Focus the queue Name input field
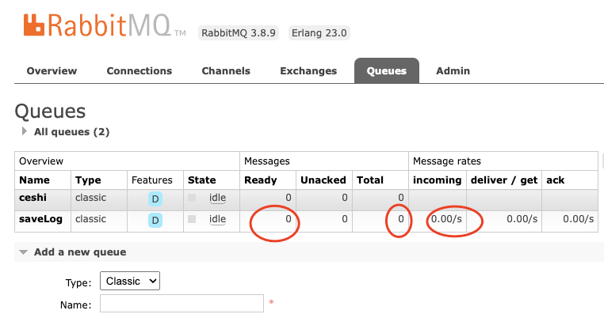 pos(182,304)
